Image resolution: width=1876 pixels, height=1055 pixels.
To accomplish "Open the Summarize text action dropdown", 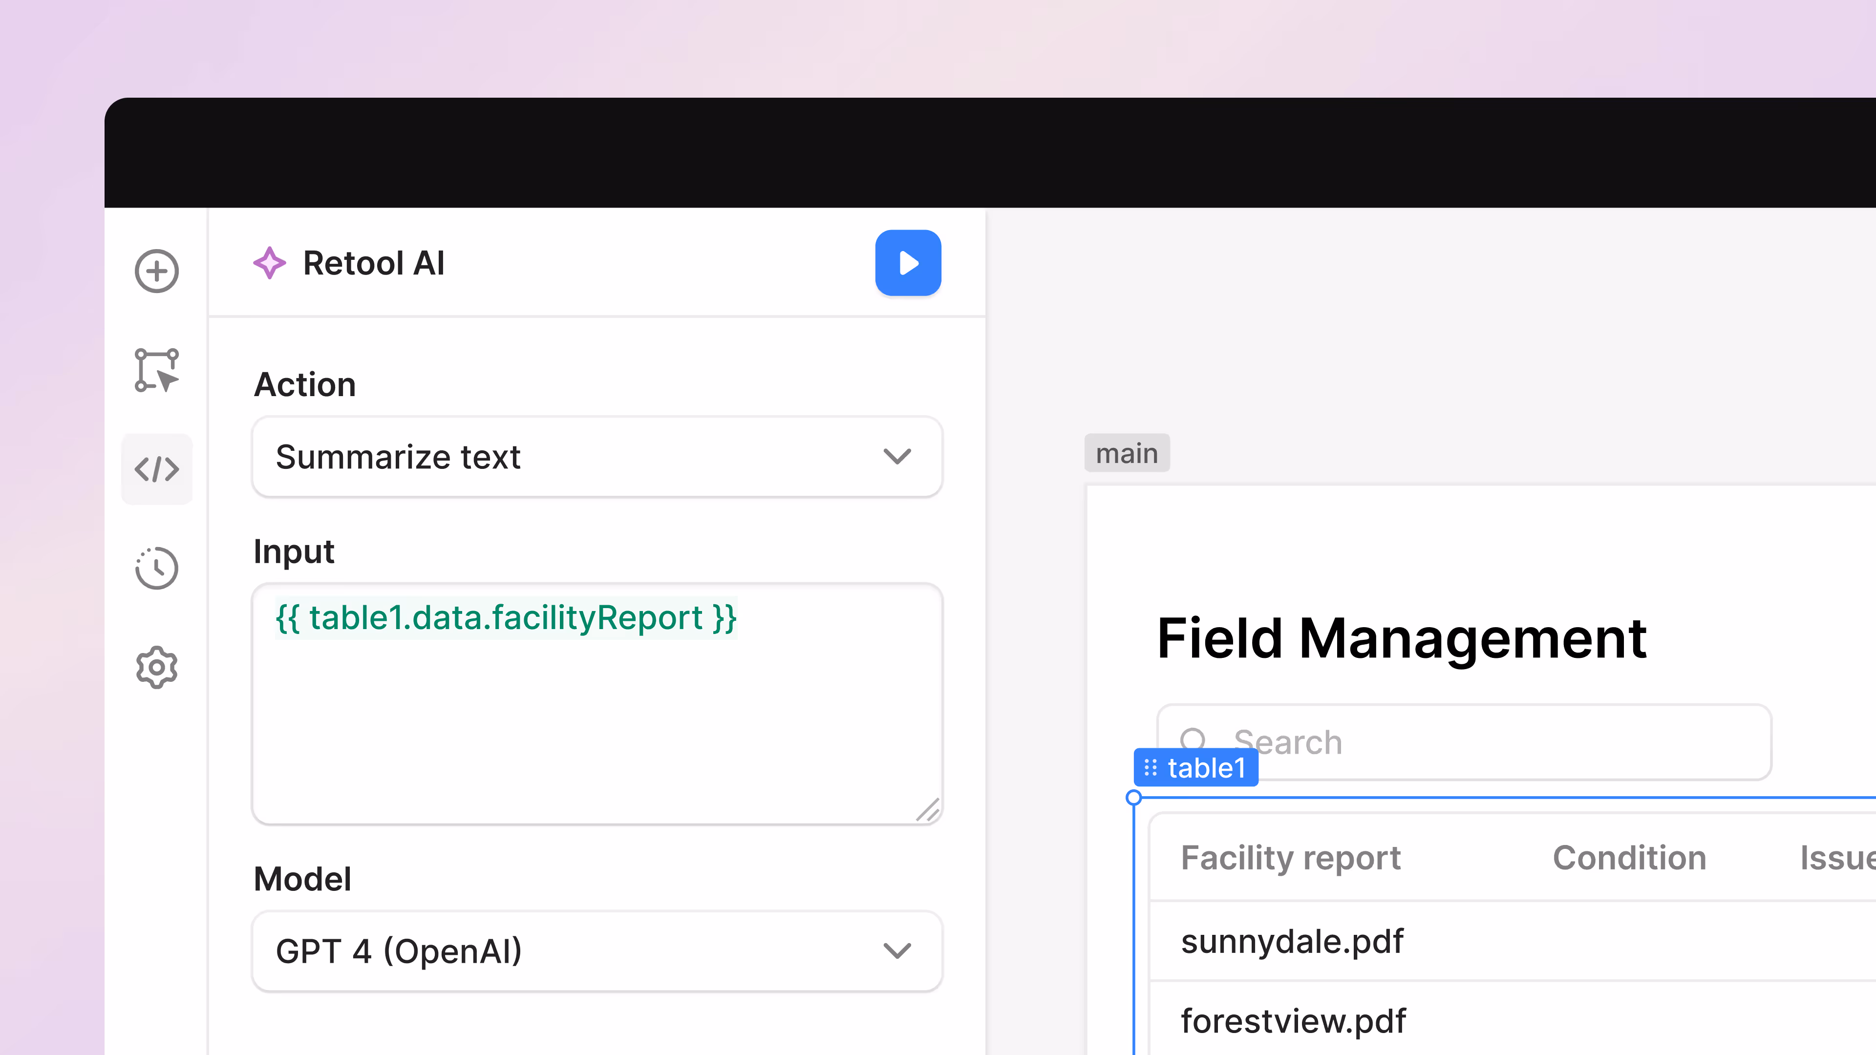I will click(x=576, y=457).
